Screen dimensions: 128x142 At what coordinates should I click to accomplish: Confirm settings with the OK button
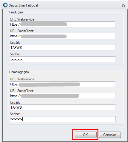point(86,135)
